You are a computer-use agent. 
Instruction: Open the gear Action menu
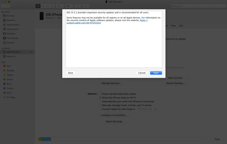point(69,6)
